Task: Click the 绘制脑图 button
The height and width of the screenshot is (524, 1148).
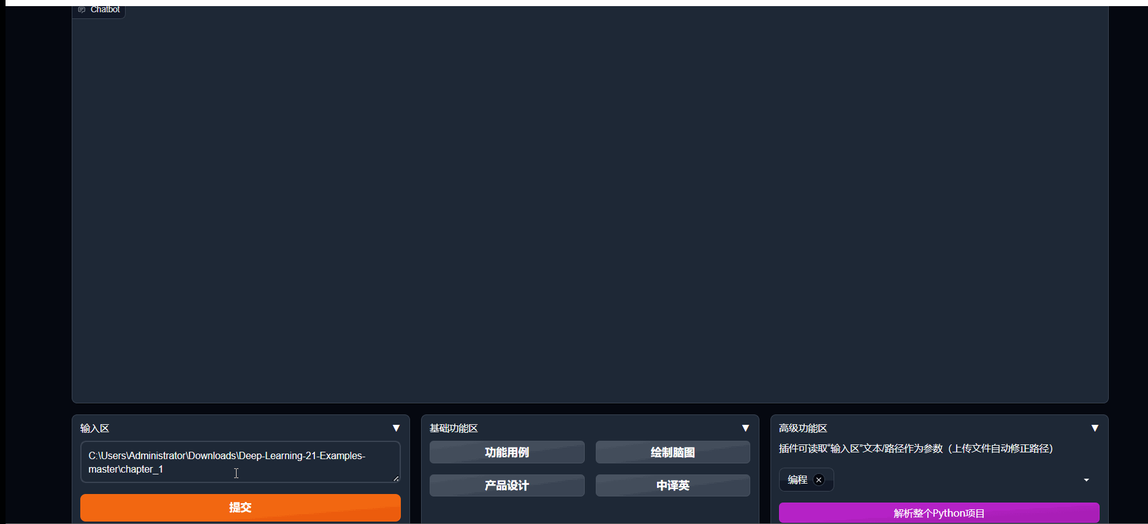Action: click(672, 452)
